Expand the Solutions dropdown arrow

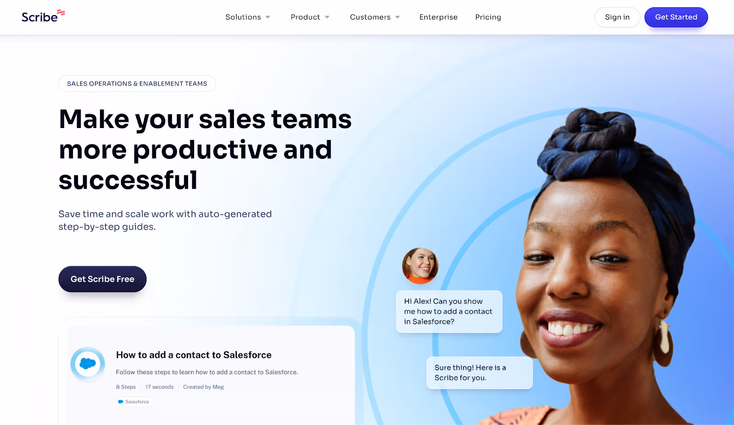point(268,17)
